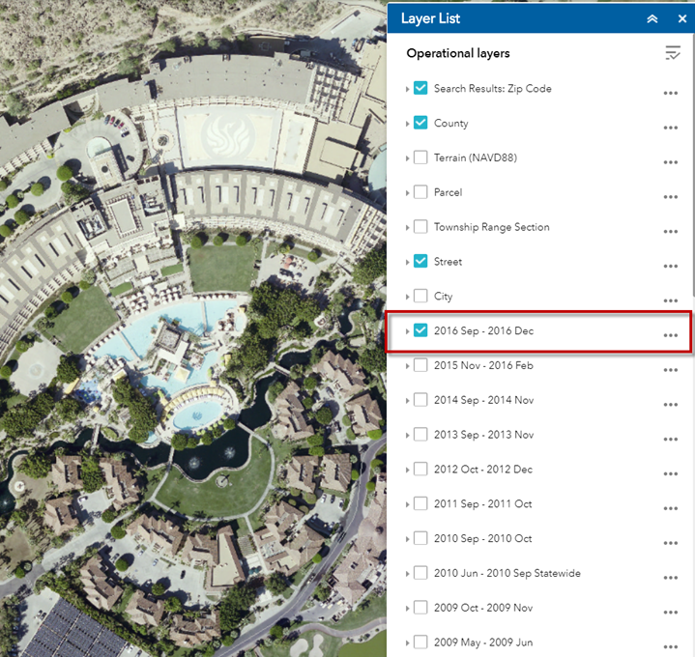The width and height of the screenshot is (695, 657).
Task: Expand the City layer arrow
Action: (x=407, y=297)
